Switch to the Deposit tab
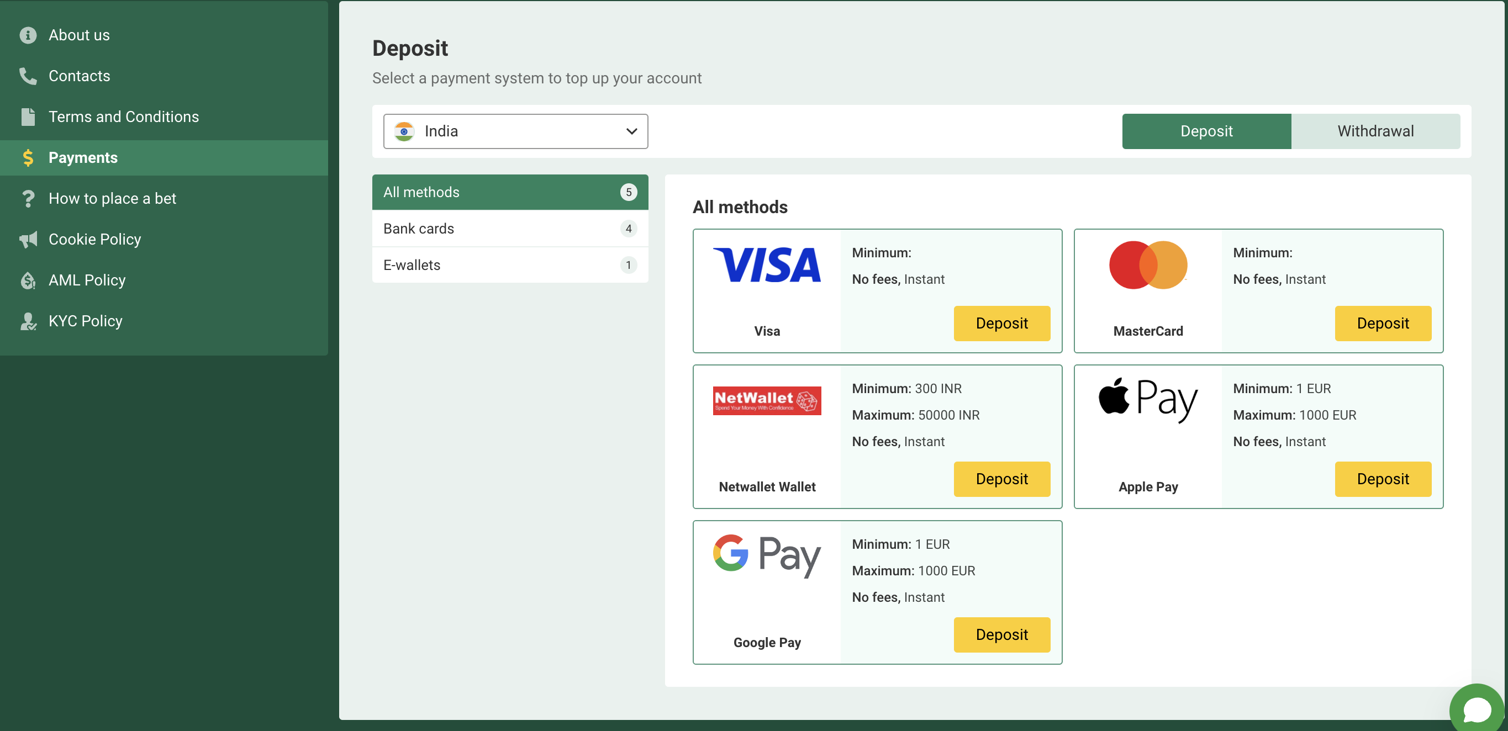Viewport: 1508px width, 731px height. click(1206, 132)
